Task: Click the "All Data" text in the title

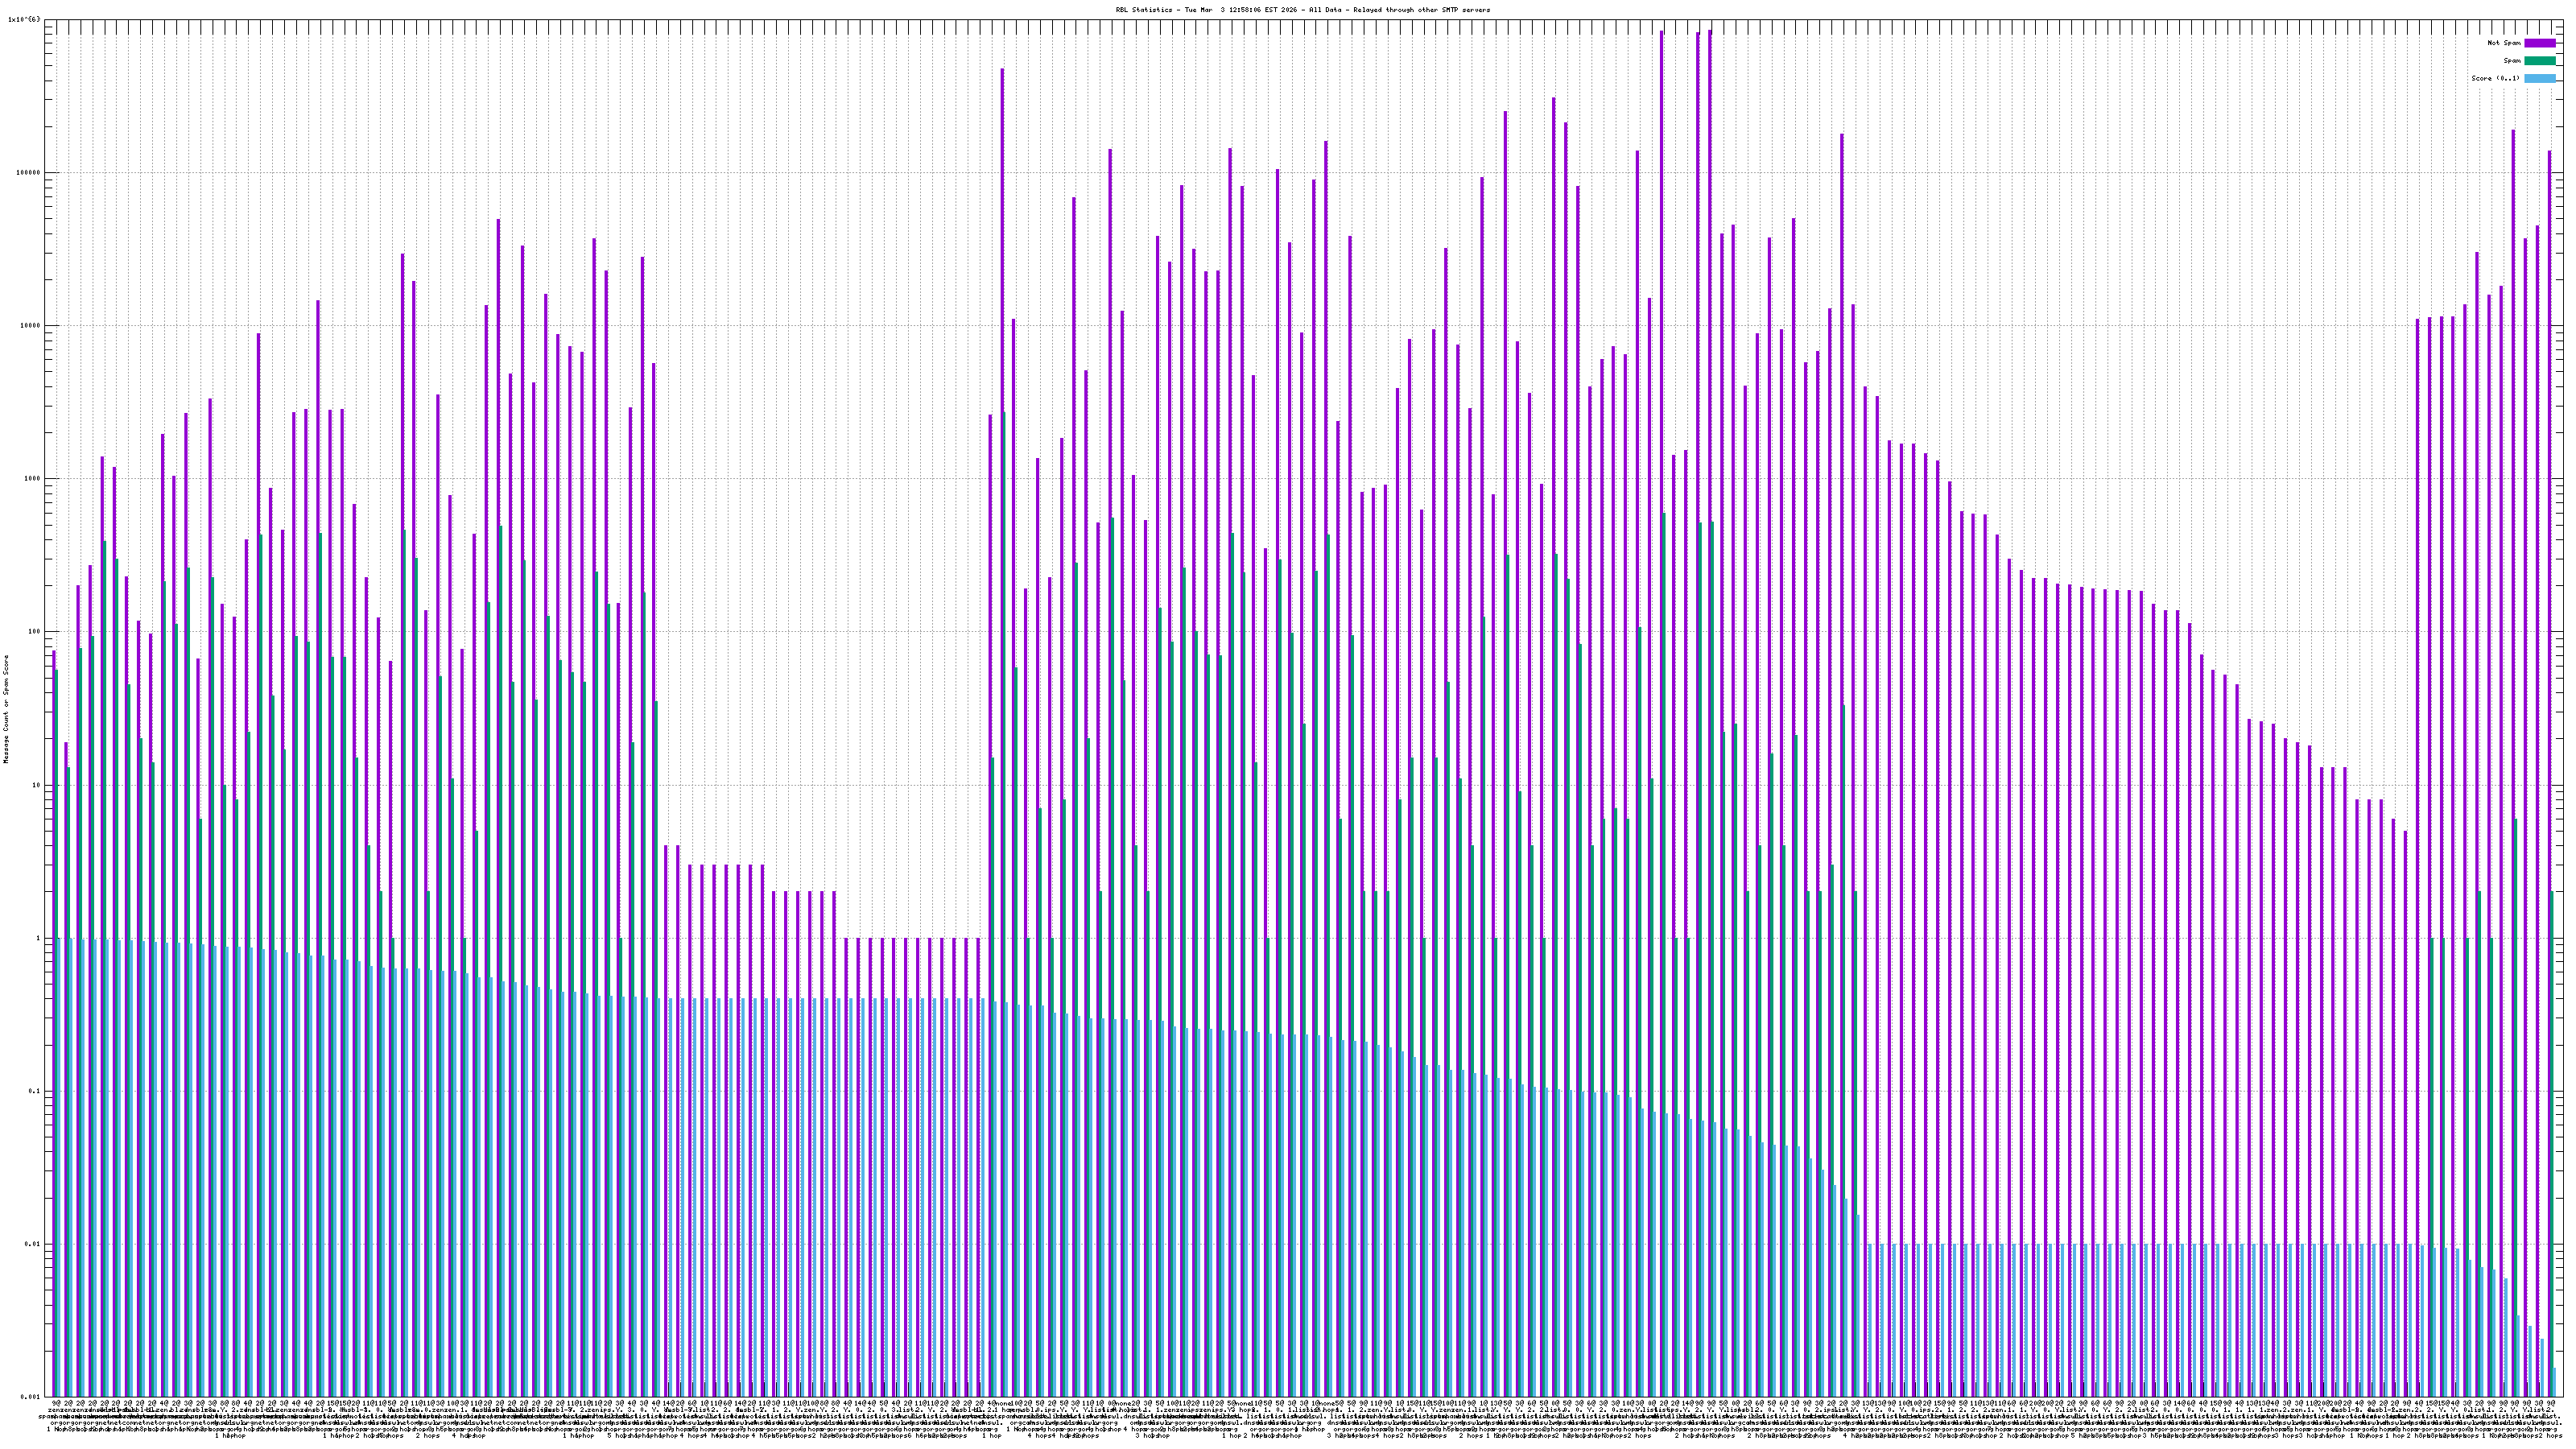Action: click(x=1324, y=10)
